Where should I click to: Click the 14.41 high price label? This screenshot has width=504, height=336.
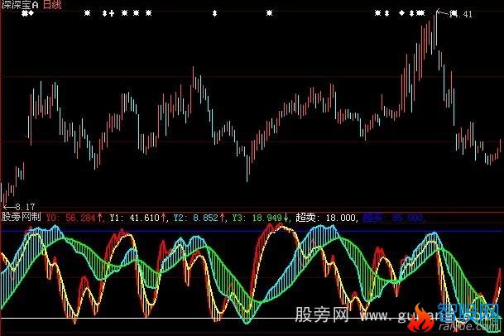(461, 14)
